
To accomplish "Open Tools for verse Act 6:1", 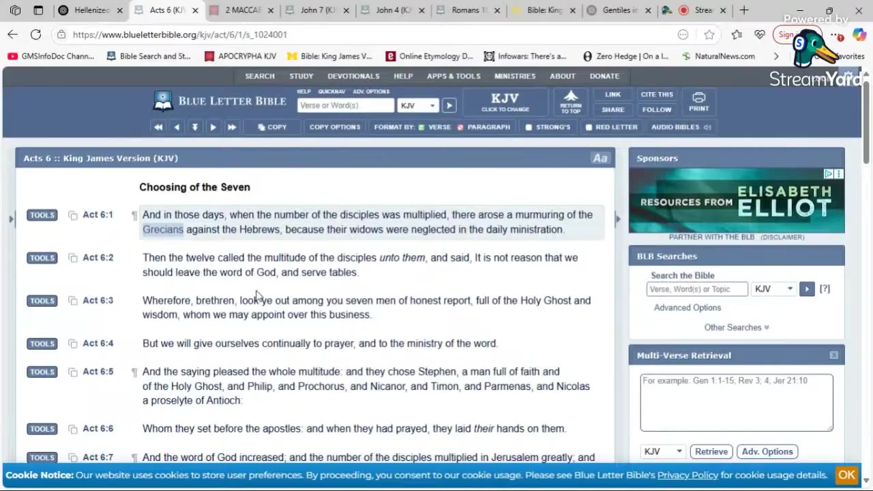I will pyautogui.click(x=42, y=215).
